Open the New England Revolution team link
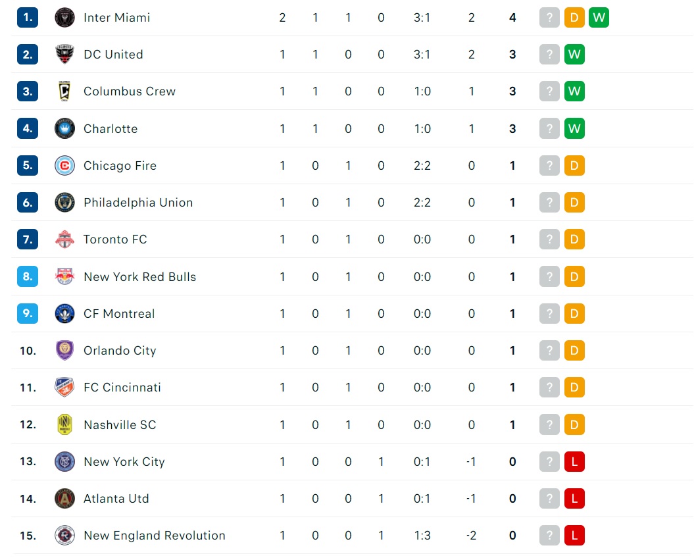The image size is (694, 558). click(x=155, y=536)
